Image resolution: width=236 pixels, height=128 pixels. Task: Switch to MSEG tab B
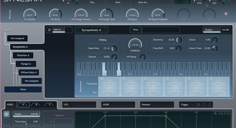[x=36, y=105]
